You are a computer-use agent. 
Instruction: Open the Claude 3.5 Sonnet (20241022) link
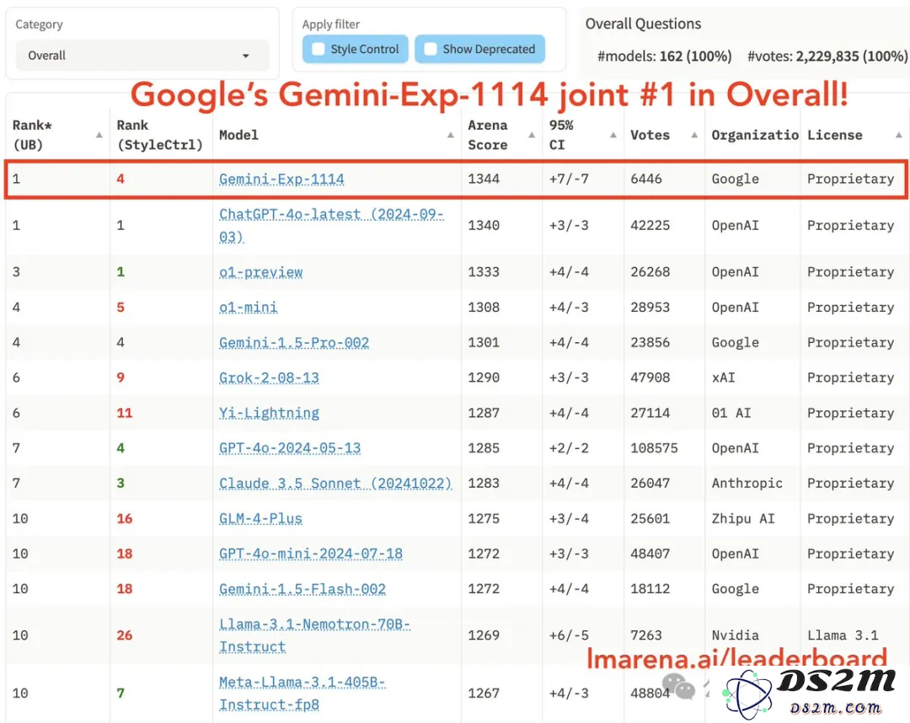(x=335, y=484)
